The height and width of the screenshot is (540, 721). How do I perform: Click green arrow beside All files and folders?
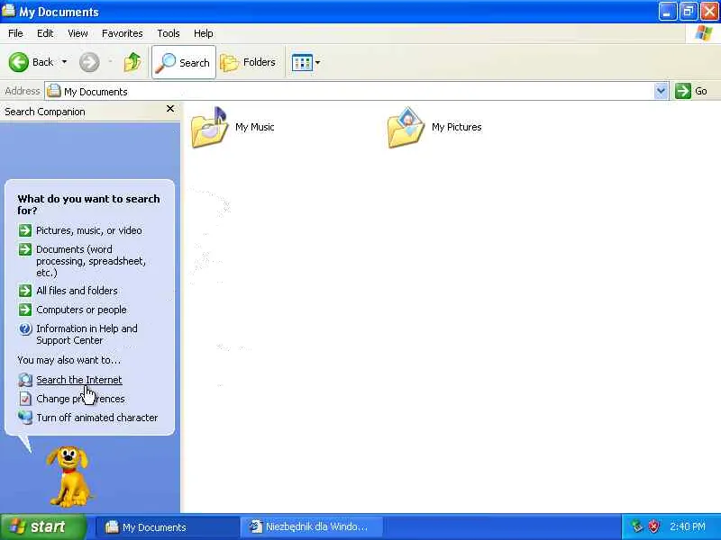click(x=25, y=291)
